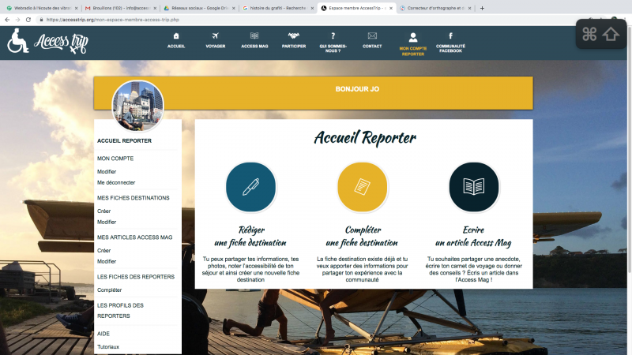Switch to the Réseaux sociaux Google Drive tab
This screenshot has height=355, width=632.
(197, 8)
